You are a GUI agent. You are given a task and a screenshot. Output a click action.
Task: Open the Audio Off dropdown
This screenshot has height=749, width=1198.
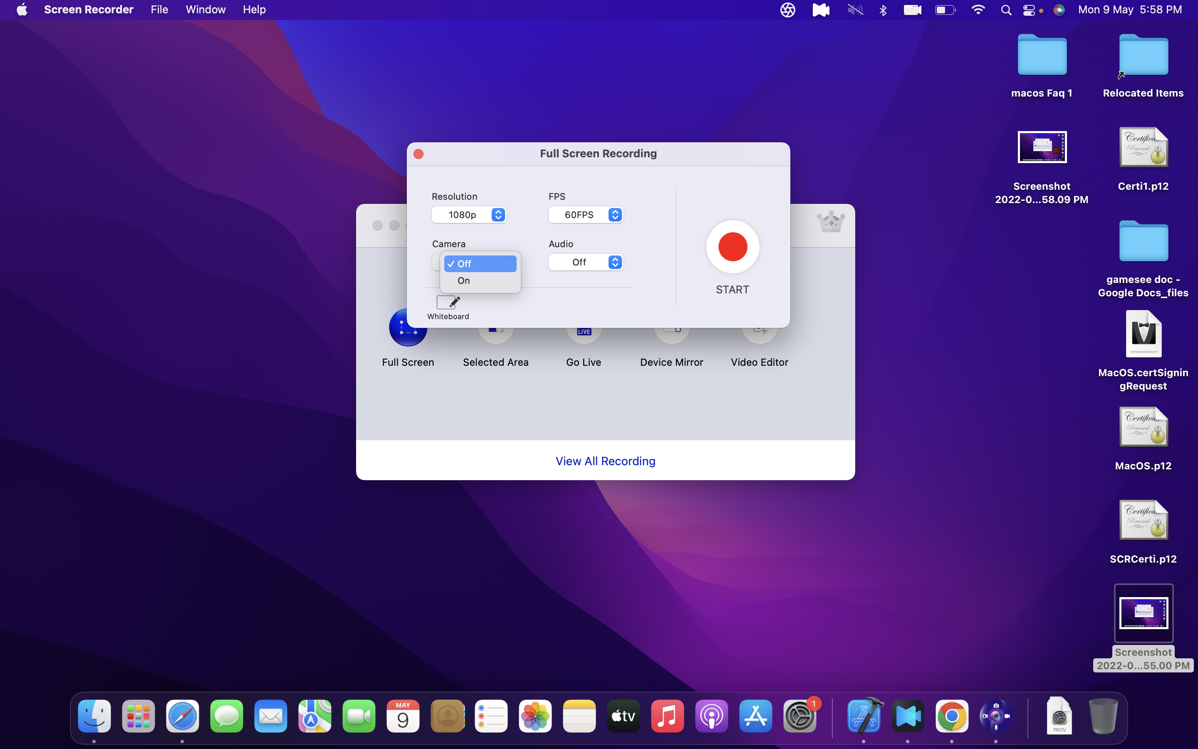click(586, 262)
